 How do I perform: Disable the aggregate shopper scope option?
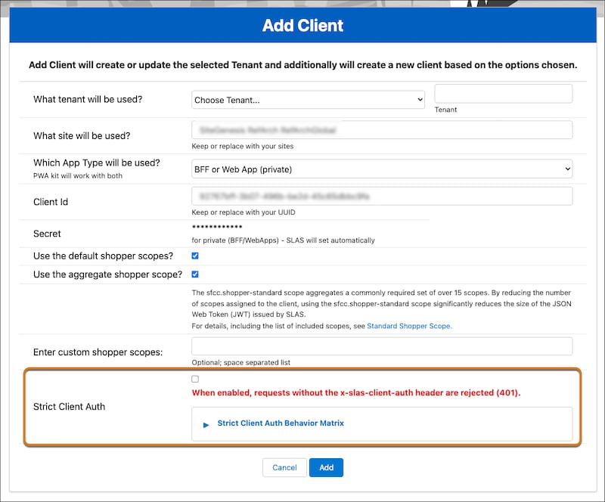coord(195,274)
